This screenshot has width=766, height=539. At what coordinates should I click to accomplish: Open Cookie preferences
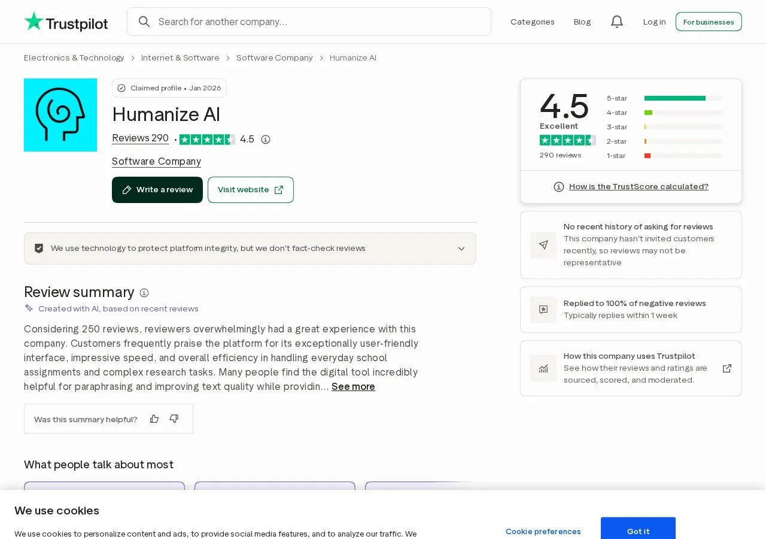[x=543, y=531]
